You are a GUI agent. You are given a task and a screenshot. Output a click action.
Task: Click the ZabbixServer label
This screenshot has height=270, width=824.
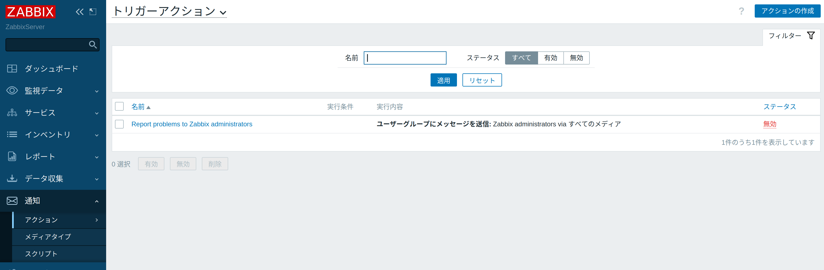[x=25, y=27]
